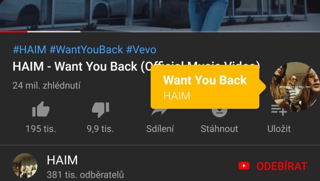This screenshot has height=181, width=320.
Task: Tap the red YouTube subscribe logo
Action: [x=244, y=166]
